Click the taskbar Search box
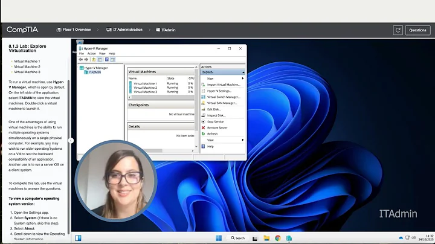 (238, 238)
